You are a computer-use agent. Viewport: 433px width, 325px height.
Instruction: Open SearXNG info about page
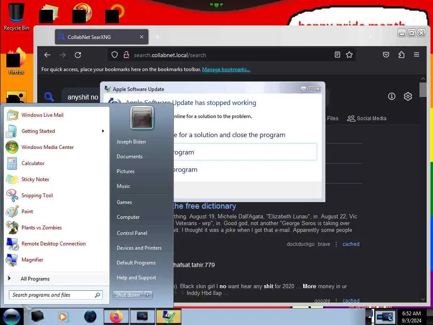point(392,96)
